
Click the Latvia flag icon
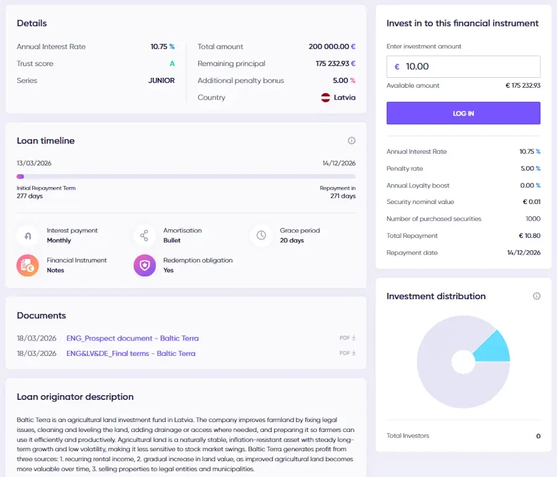[326, 98]
